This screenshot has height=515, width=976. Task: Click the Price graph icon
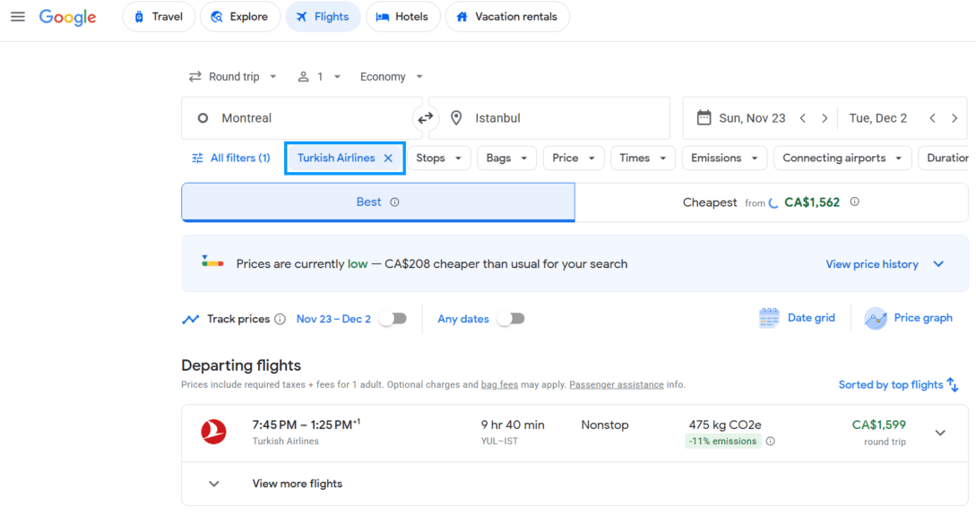[875, 318]
